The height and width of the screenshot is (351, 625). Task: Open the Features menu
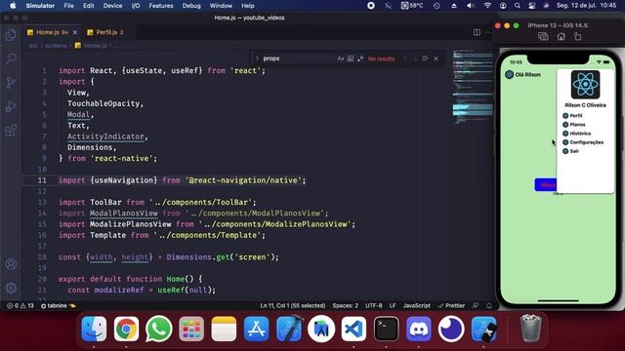coord(161,6)
